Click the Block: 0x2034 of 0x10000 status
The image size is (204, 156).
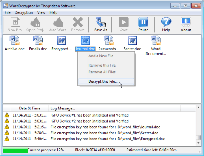tap(95, 150)
